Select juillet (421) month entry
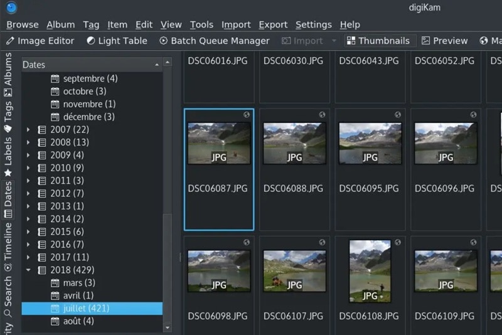Screen dimensions: 502x335 tap(92, 309)
